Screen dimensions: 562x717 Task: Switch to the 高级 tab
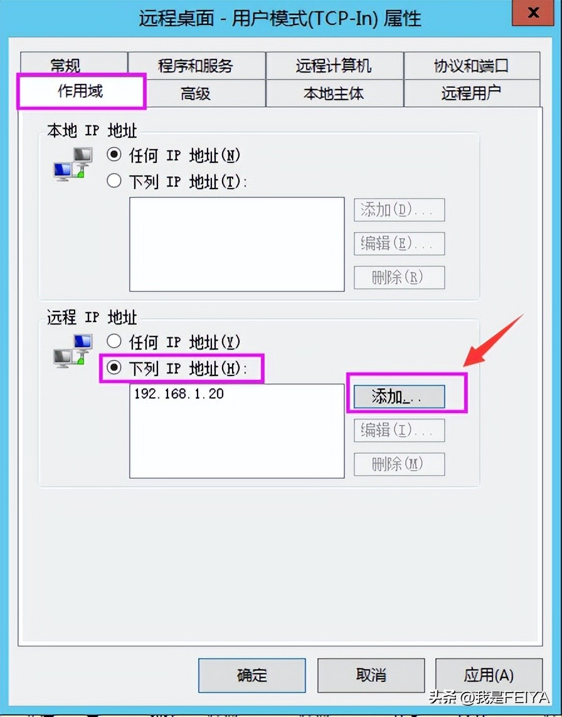coord(196,93)
